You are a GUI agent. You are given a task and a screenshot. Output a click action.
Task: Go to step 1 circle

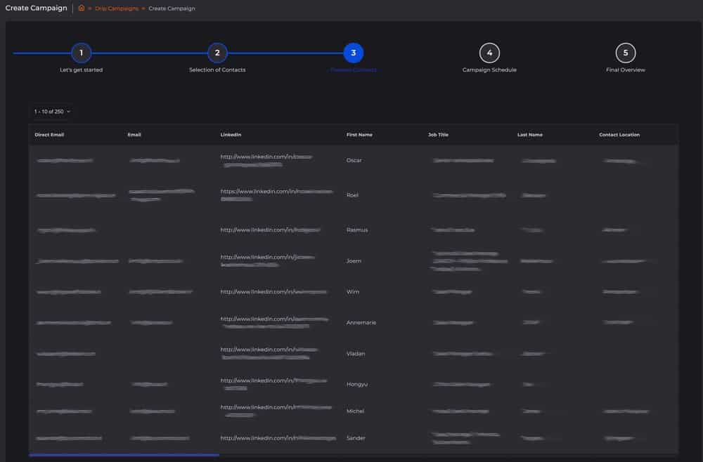[x=81, y=53]
